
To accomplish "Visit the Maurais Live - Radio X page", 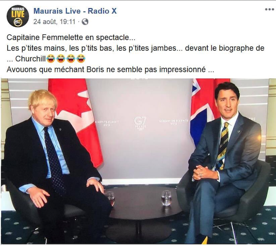I will tap(75, 11).
